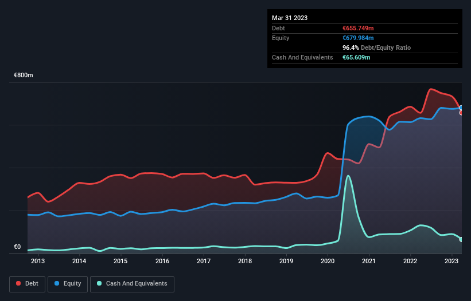Click the red Debt legend dot
This screenshot has height=301, width=471.
pyautogui.click(x=18, y=283)
